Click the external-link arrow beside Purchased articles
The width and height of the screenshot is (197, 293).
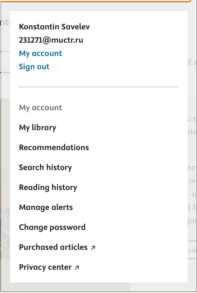tap(93, 248)
